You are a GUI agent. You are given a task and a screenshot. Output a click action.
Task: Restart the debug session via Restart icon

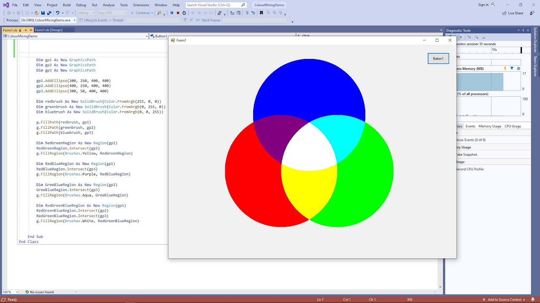click(184, 13)
